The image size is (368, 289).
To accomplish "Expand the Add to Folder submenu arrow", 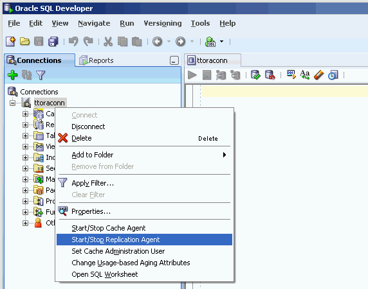I will pyautogui.click(x=225, y=155).
